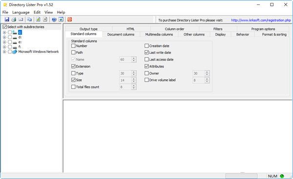This screenshot has height=179, width=293.
Task: Uncheck the Extension column checkbox
Action: pos(73,67)
